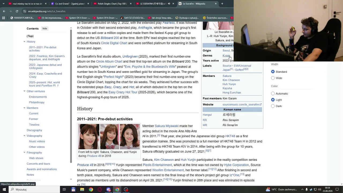Jump to Philanthropy in Contents
This screenshot has height=193, width=343.
pyautogui.click(x=37, y=102)
